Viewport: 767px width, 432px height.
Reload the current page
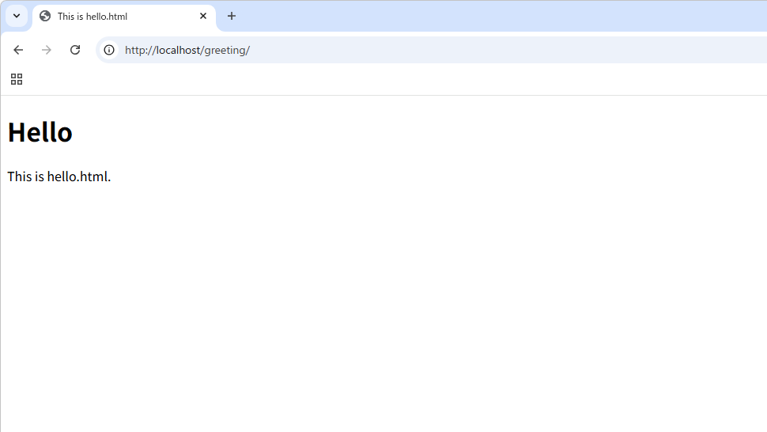[x=75, y=50]
